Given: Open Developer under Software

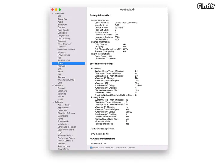Looking at the screenshot, I should pyautogui.click(x=63, y=111).
